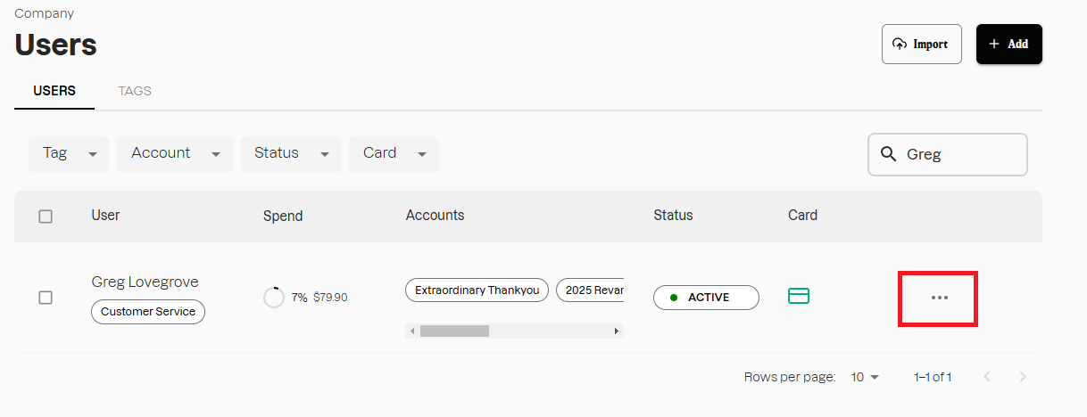Click the search magnifier icon
This screenshot has height=417, width=1087.
tap(888, 154)
